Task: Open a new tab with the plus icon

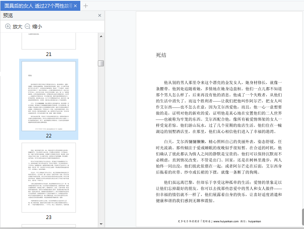Action: click(85, 6)
